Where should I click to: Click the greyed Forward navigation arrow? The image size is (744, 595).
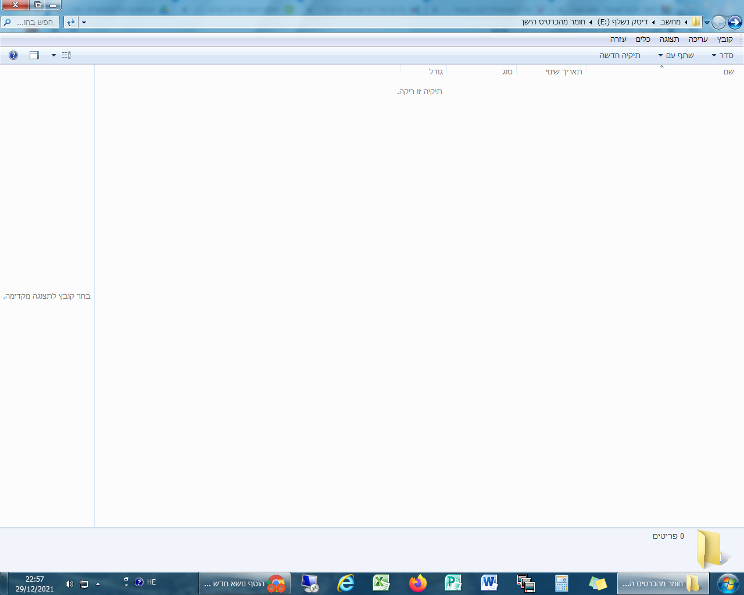(719, 22)
